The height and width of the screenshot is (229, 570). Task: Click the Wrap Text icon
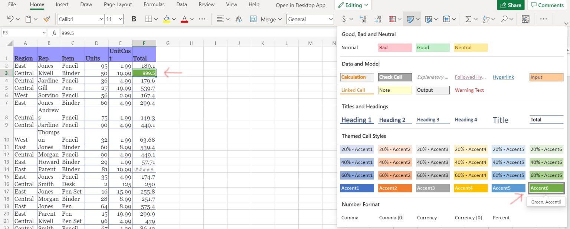pos(239,19)
